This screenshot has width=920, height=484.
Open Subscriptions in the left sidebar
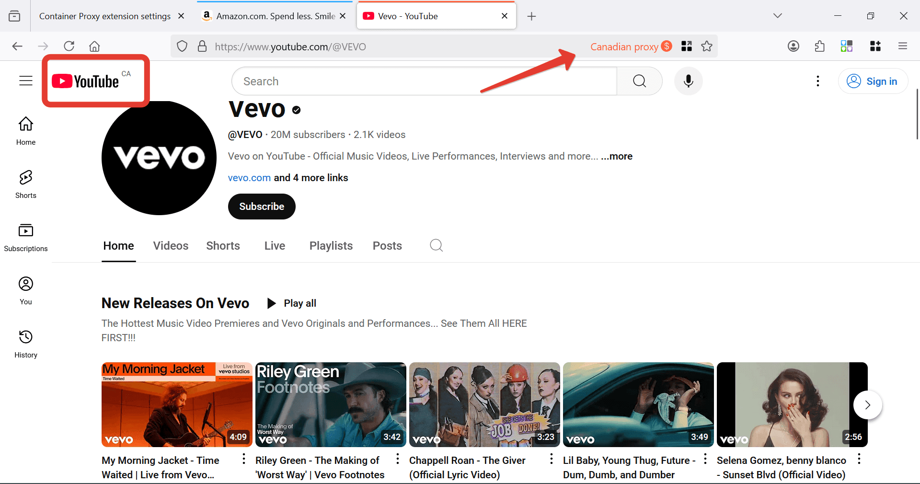point(26,237)
